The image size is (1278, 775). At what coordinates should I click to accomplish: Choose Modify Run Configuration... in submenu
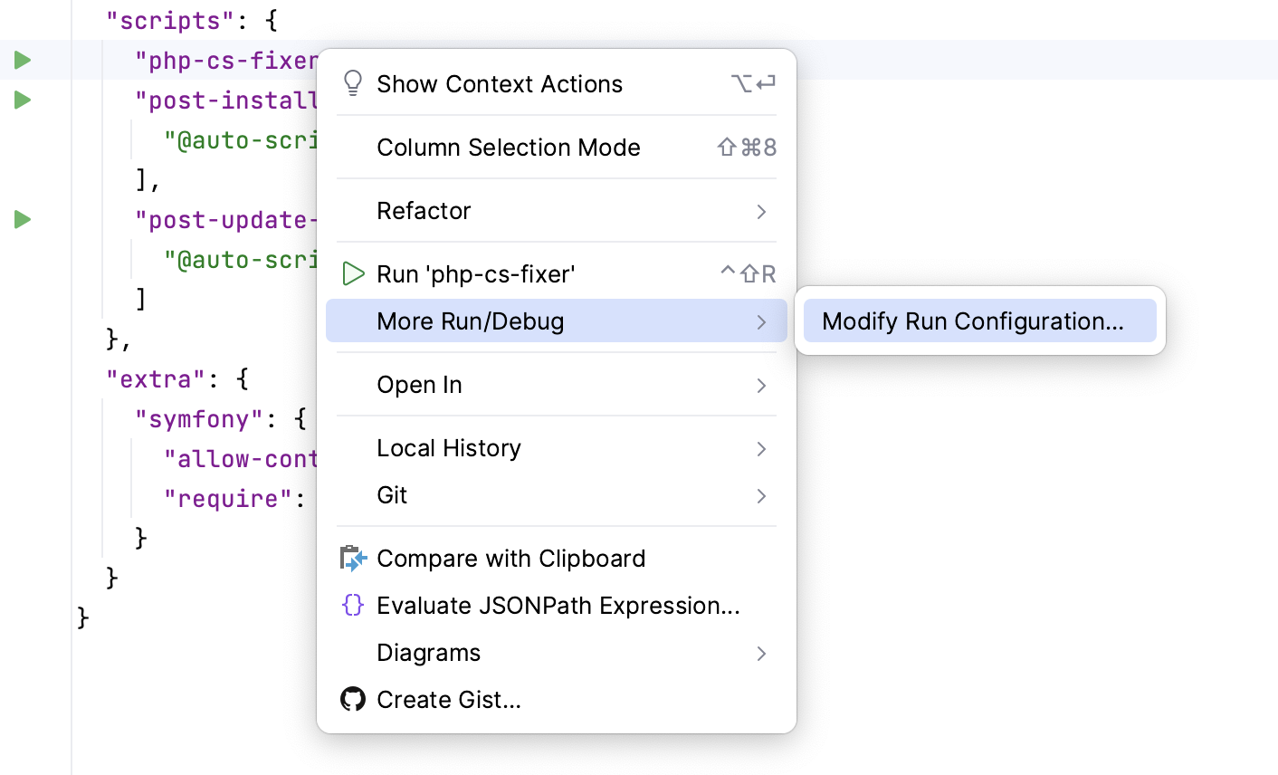980,321
